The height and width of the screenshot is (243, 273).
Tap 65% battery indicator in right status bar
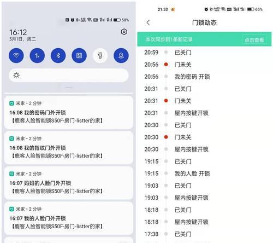click(x=255, y=9)
